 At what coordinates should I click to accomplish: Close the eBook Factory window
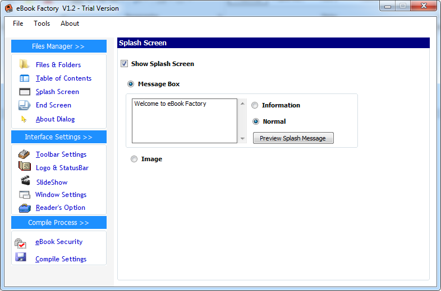pyautogui.click(x=424, y=6)
